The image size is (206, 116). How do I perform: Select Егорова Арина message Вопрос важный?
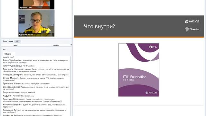coord(19,92)
